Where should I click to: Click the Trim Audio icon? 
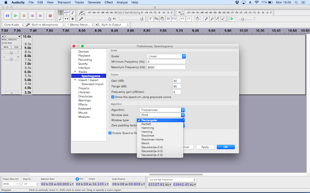[x=168, y=19]
